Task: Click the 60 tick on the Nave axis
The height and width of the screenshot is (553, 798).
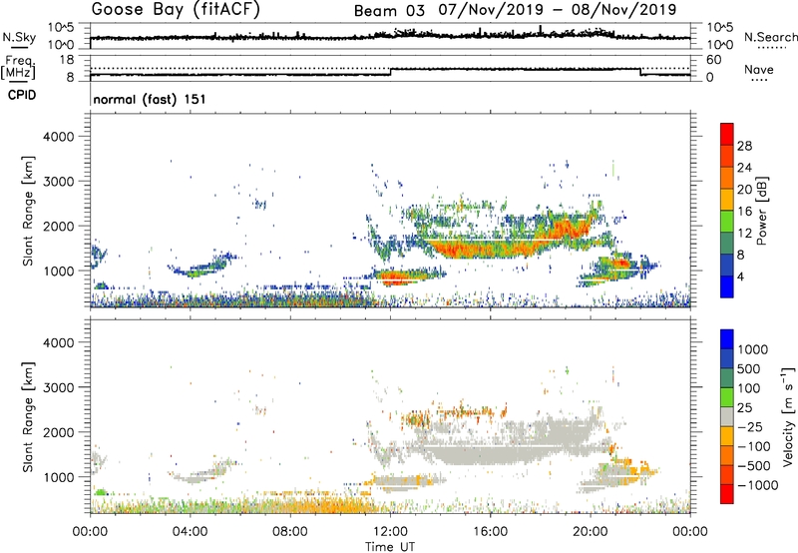Action: point(714,60)
